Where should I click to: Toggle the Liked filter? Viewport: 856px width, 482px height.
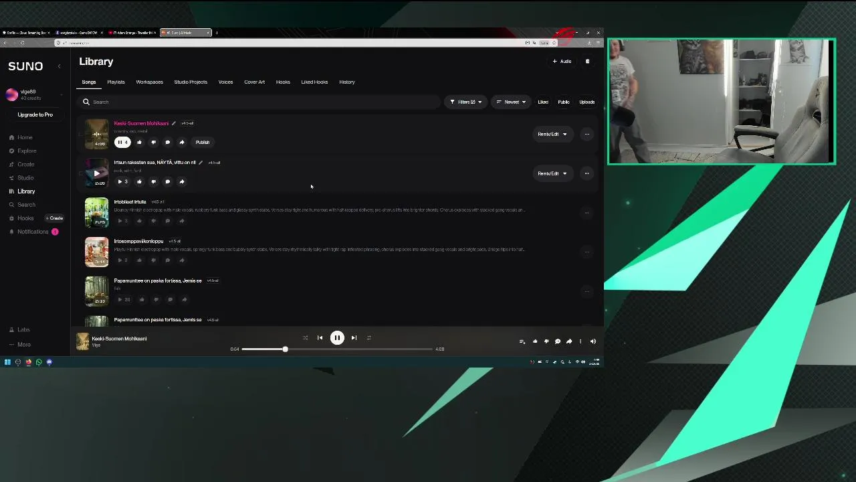[543, 102]
